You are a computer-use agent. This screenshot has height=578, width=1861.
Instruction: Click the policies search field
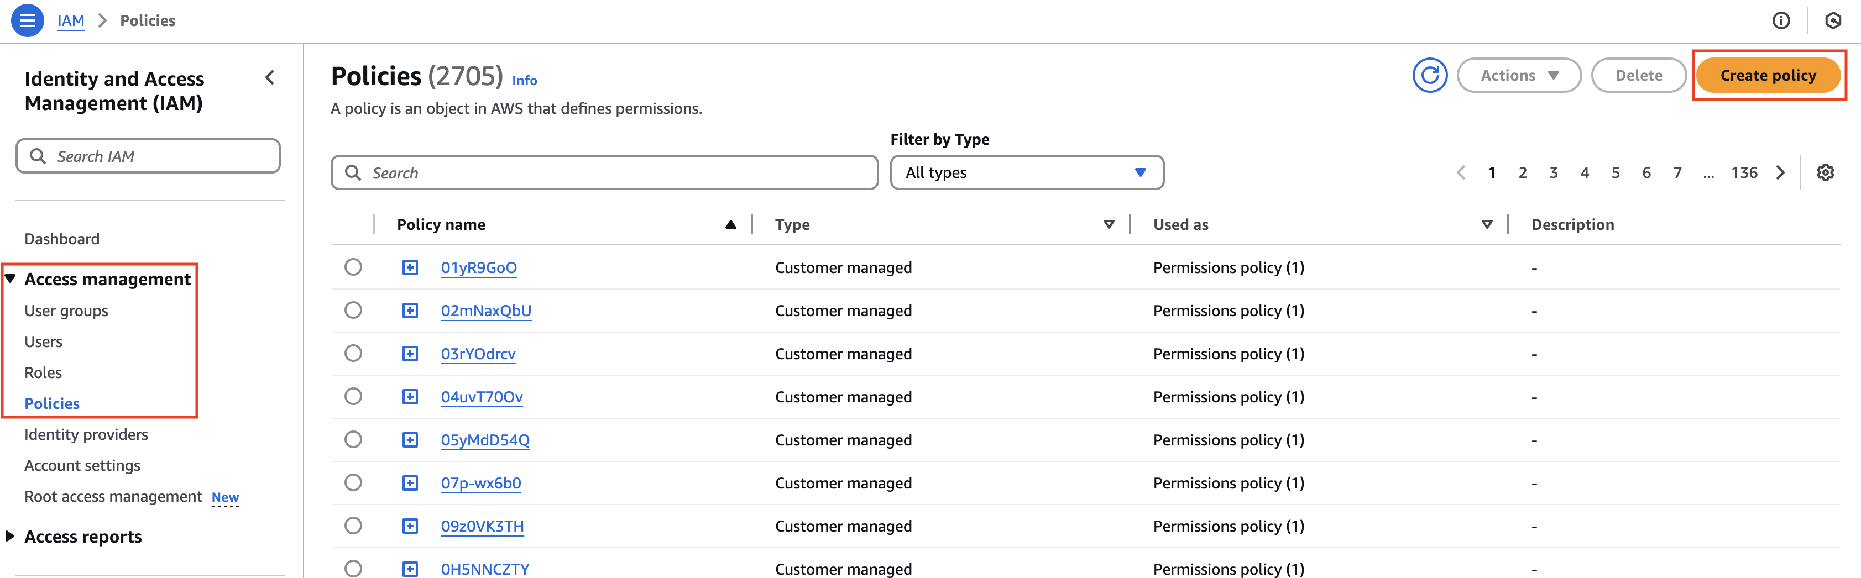point(604,172)
